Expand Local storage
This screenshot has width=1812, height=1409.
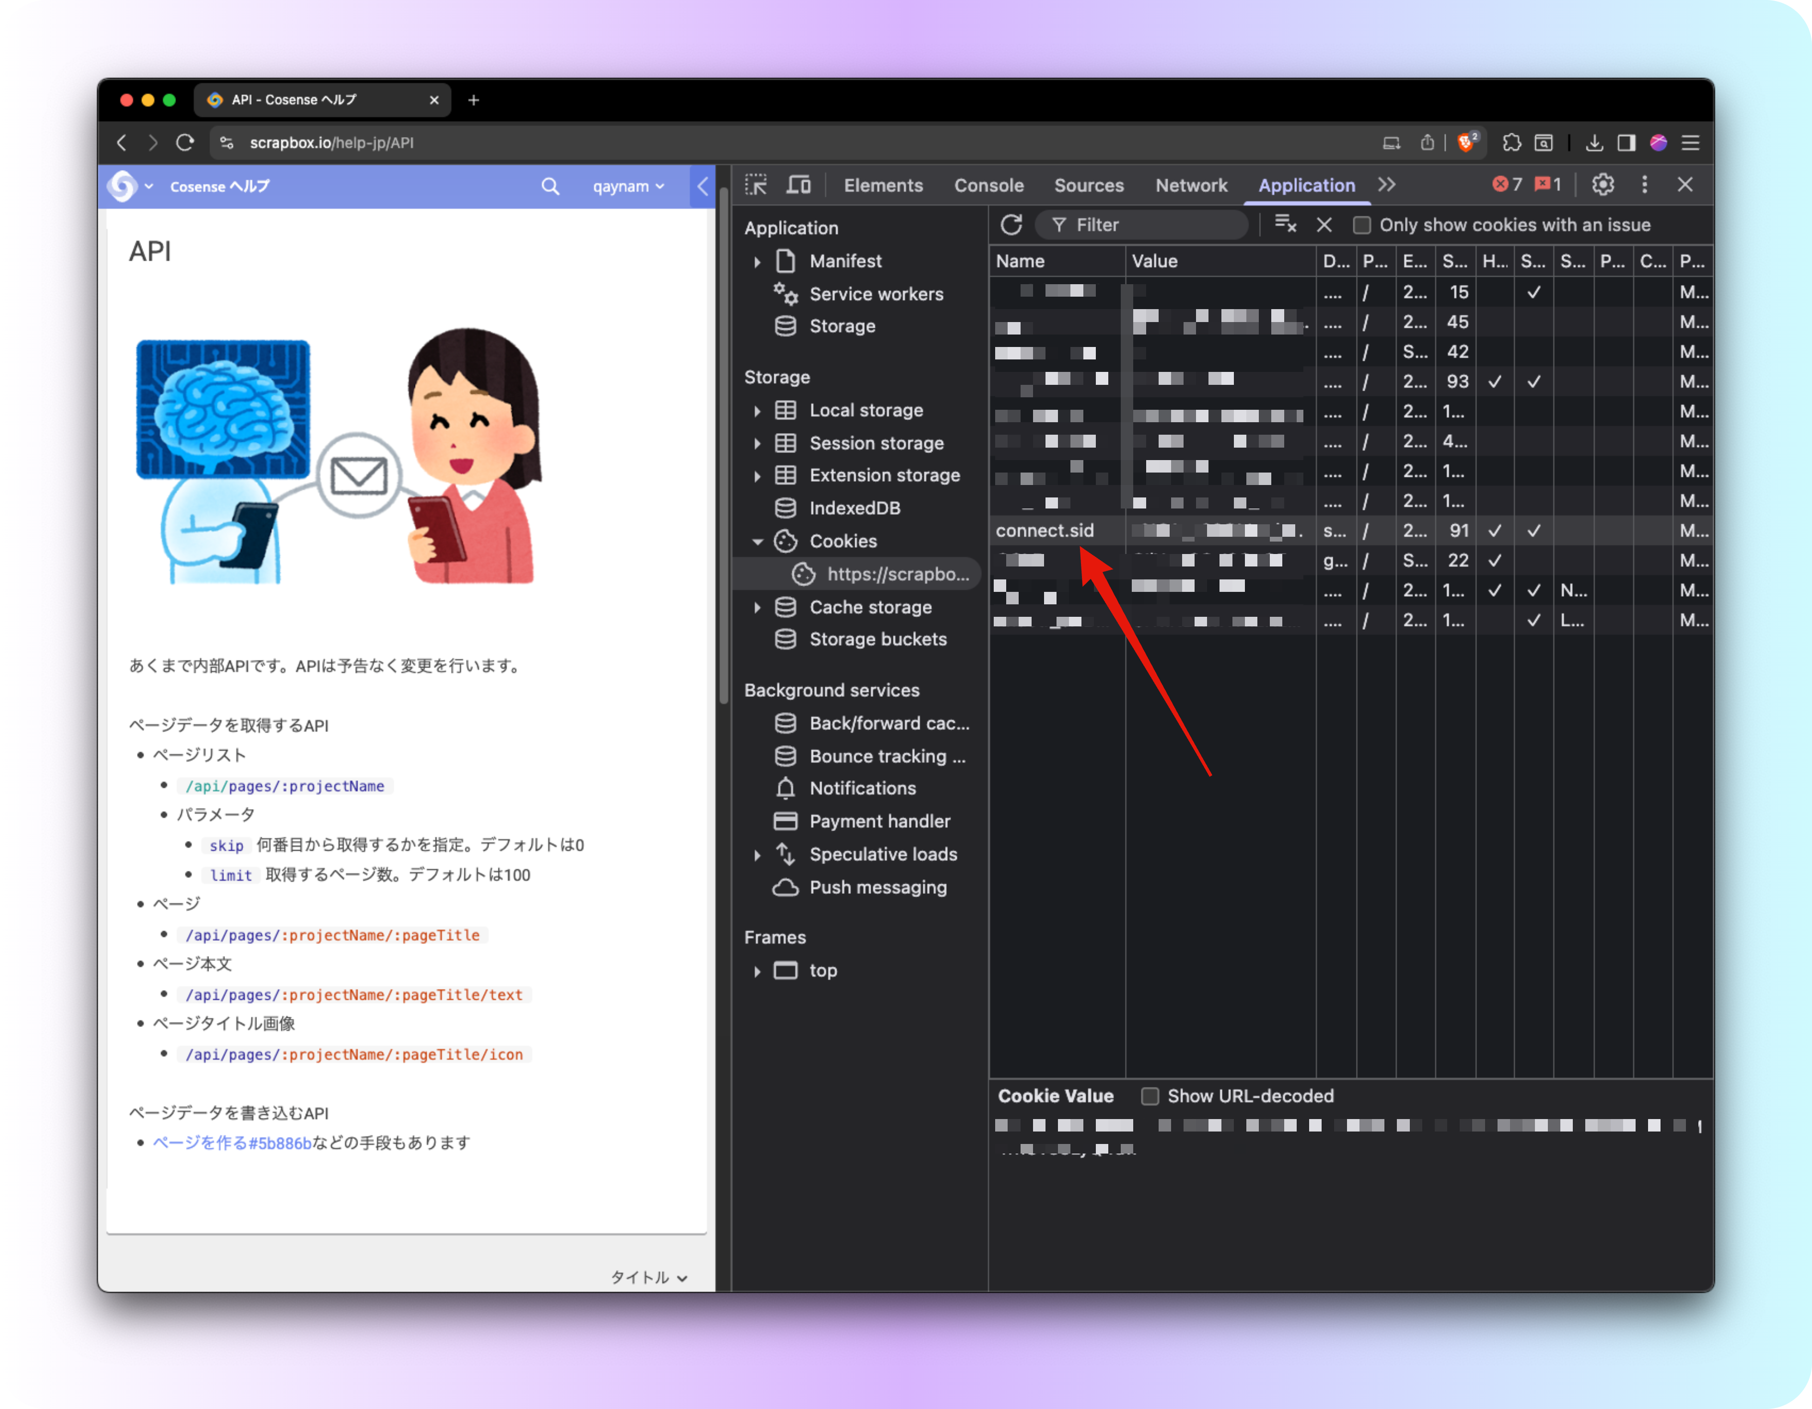click(756, 411)
